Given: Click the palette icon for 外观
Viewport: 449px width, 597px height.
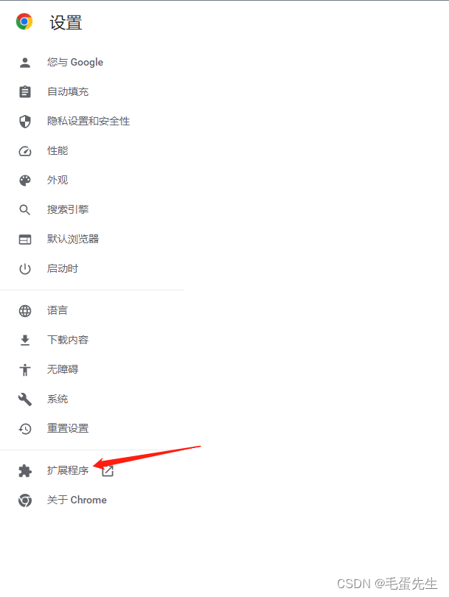Looking at the screenshot, I should point(25,181).
